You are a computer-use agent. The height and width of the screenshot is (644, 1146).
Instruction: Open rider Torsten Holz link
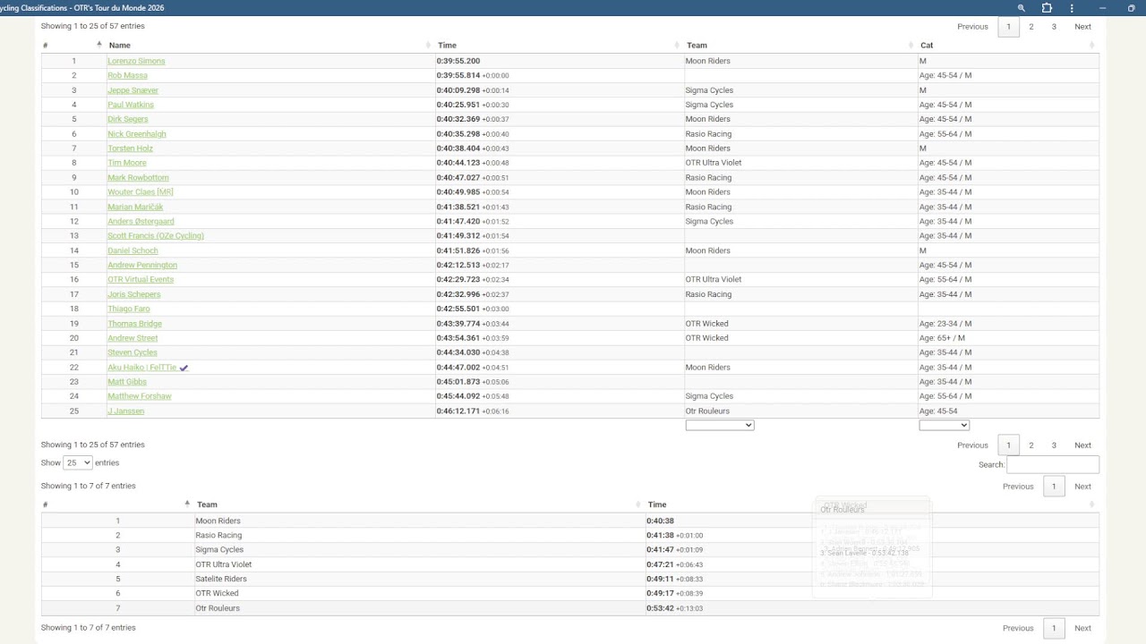[130, 148]
